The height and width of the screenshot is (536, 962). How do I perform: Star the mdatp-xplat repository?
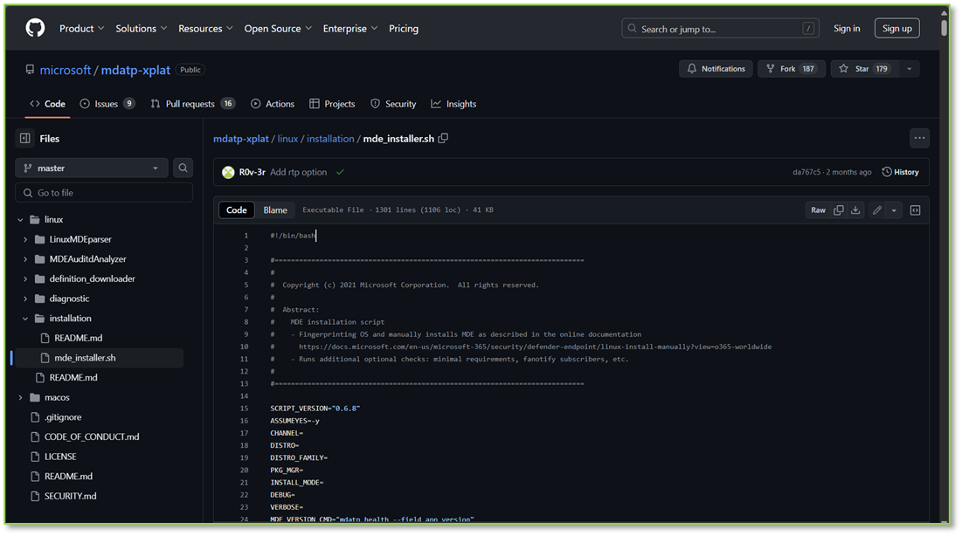[x=865, y=67]
